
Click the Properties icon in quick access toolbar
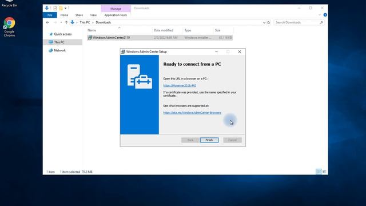[55, 8]
